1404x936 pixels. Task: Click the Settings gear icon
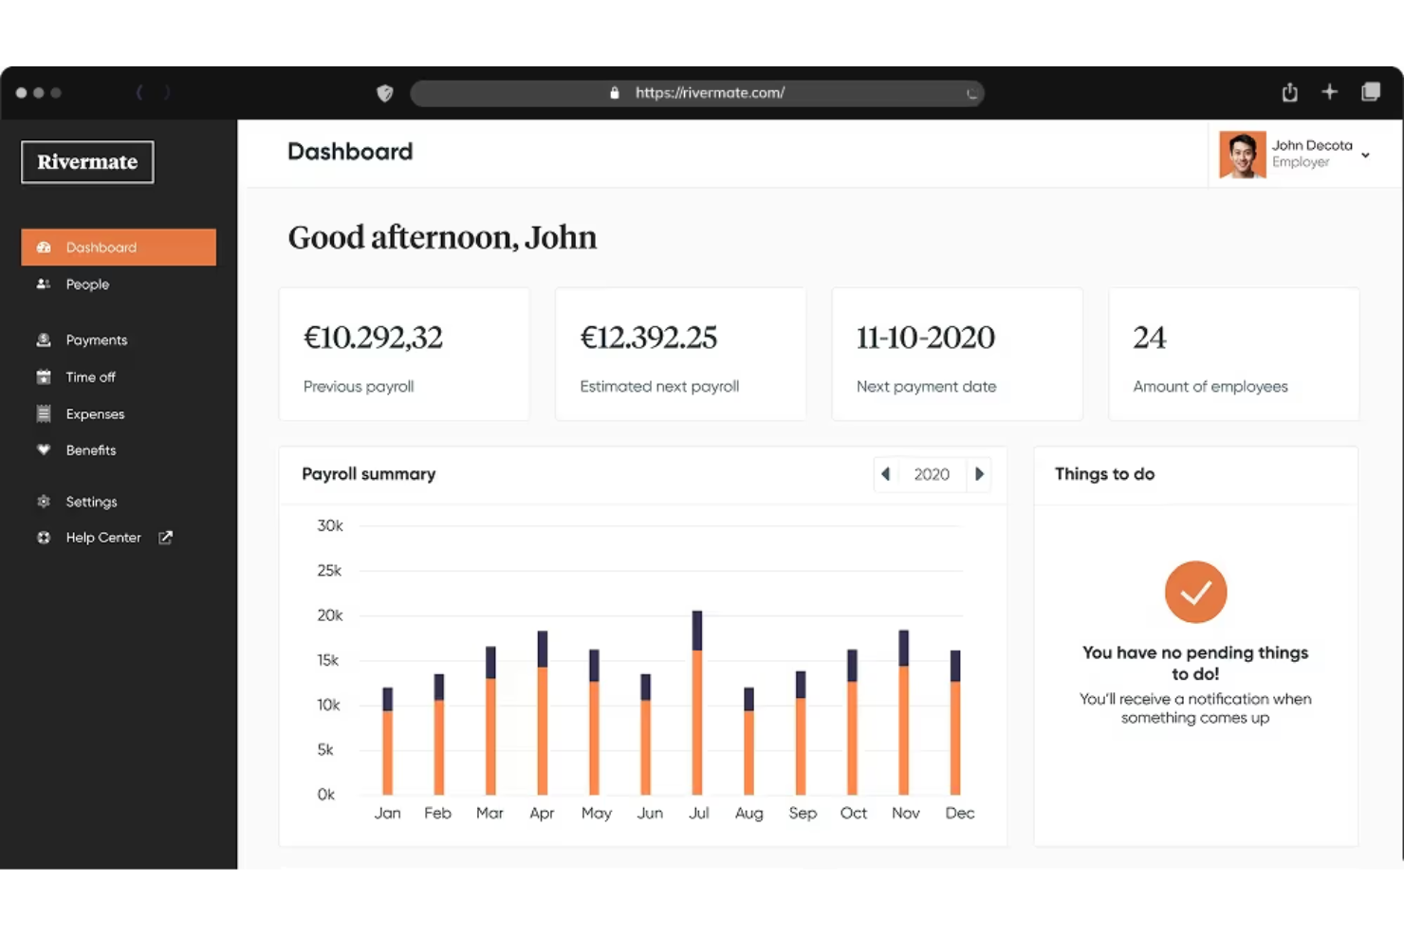pyautogui.click(x=44, y=501)
